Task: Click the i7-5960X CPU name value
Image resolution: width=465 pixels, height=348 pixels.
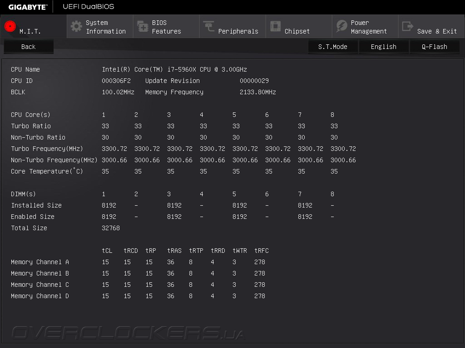Action: [174, 69]
